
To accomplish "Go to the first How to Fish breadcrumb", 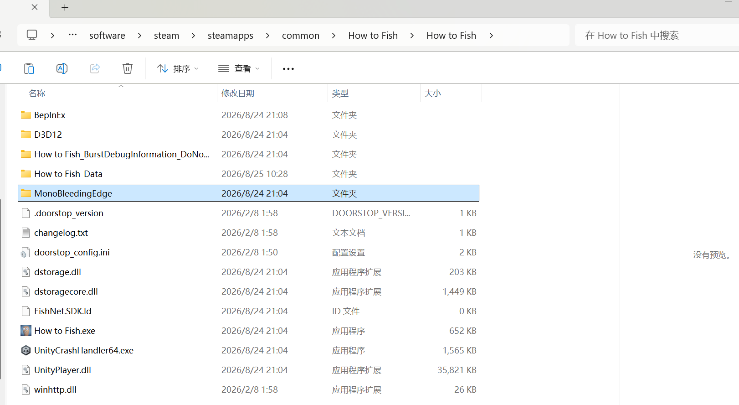I will point(373,35).
